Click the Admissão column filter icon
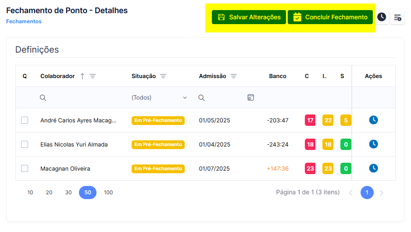This screenshot has height=232, width=411. coord(233,76)
